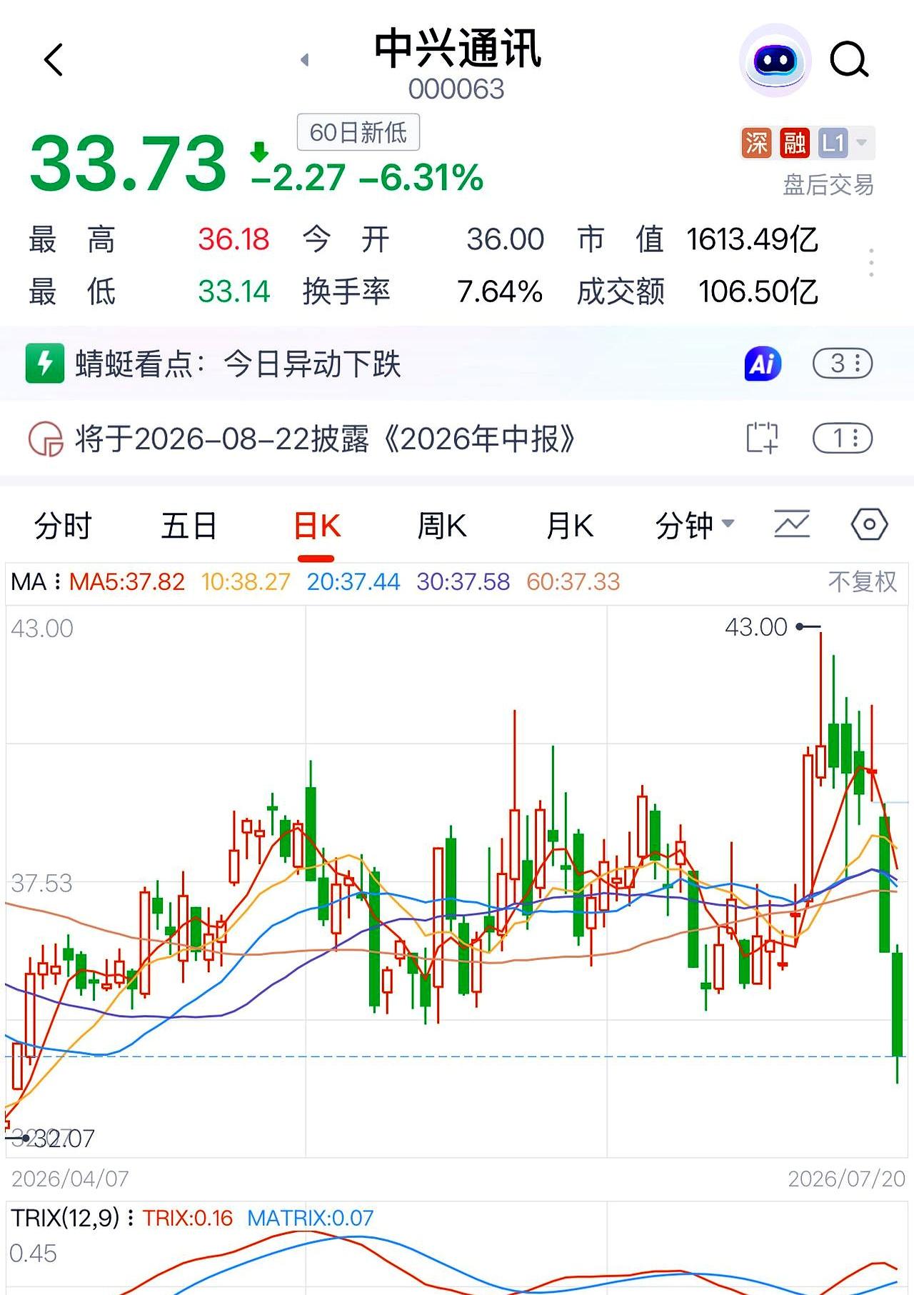Tap the MA5:37.82 value
Image resolution: width=914 pixels, height=1295 pixels.
pos(127,581)
